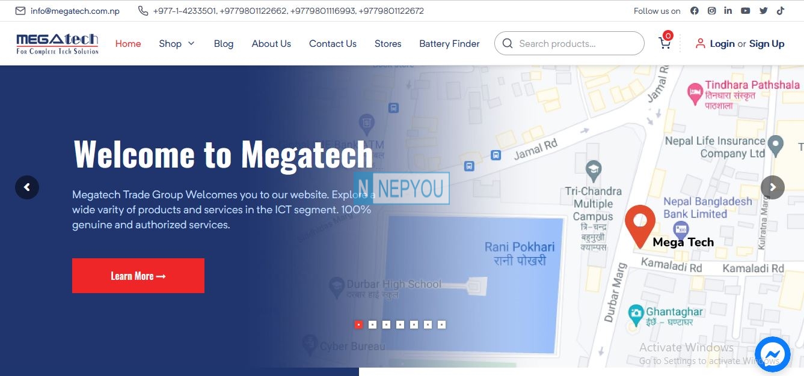This screenshot has height=376, width=804.
Task: Click the user account icon
Action: pos(700,43)
